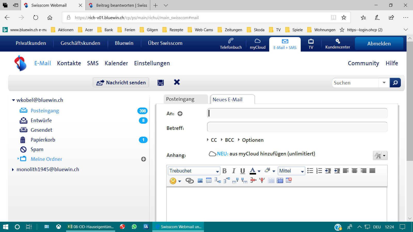Open the Trebuchet font family dropdown
This screenshot has width=413, height=232.
click(x=194, y=171)
